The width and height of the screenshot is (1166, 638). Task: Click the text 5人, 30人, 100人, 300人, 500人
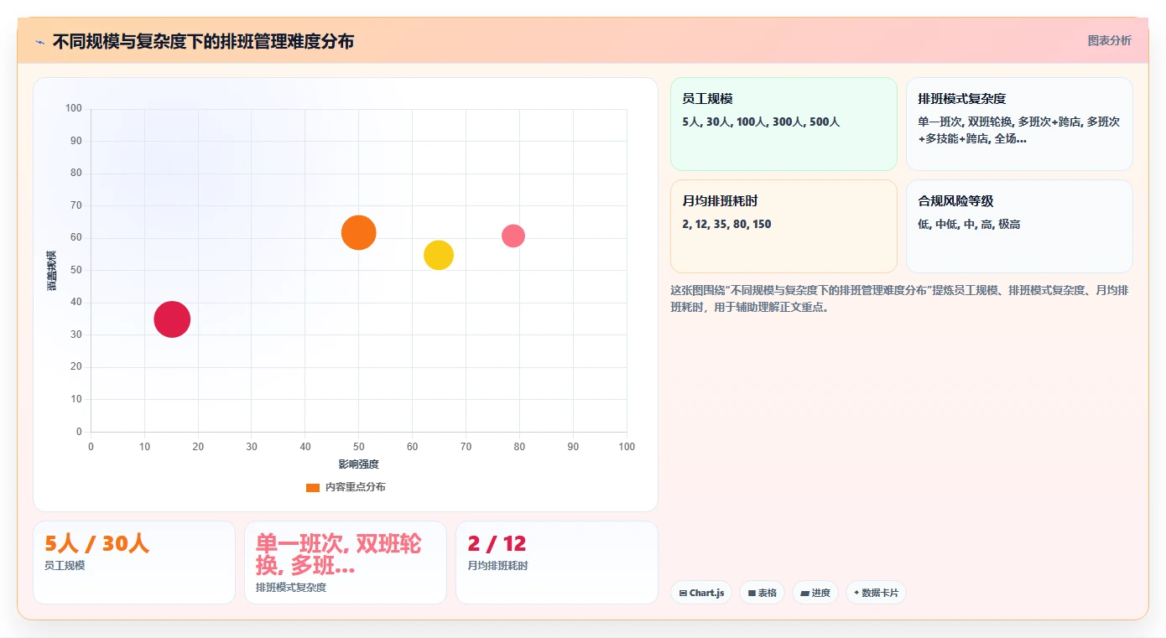tap(761, 122)
